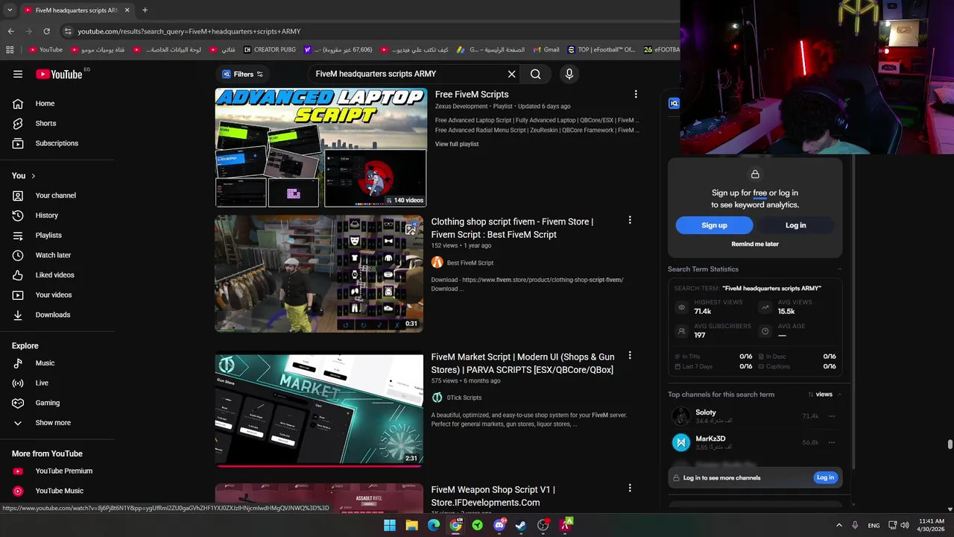Open Discord from the taskbar

(499, 525)
